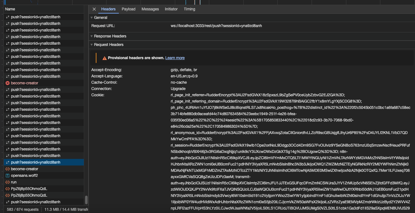This screenshot has height=213, width=415.
Task: Click the warning triangle in the provisional headers notice
Action: pos(105,58)
